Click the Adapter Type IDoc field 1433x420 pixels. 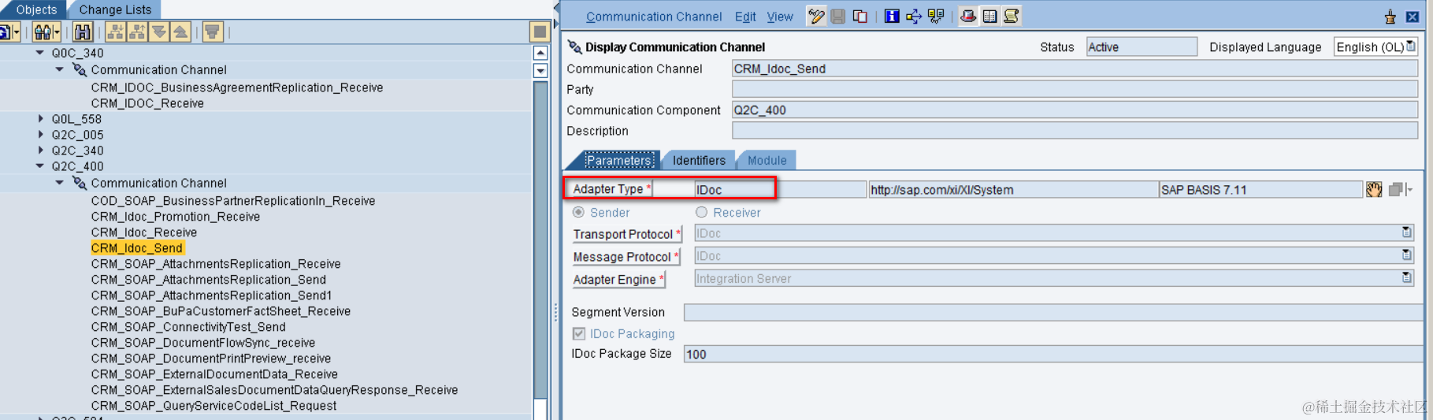tap(779, 189)
